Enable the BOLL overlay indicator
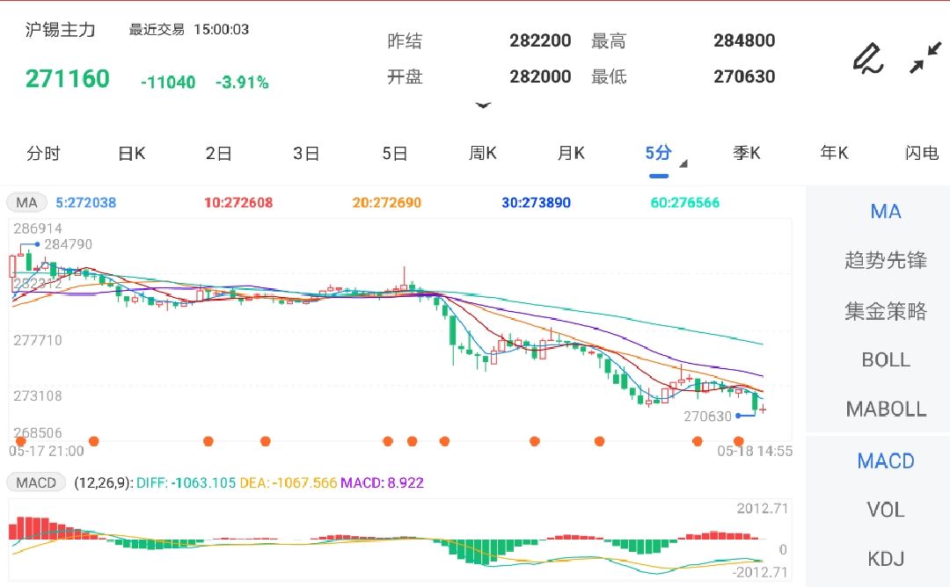 click(885, 359)
